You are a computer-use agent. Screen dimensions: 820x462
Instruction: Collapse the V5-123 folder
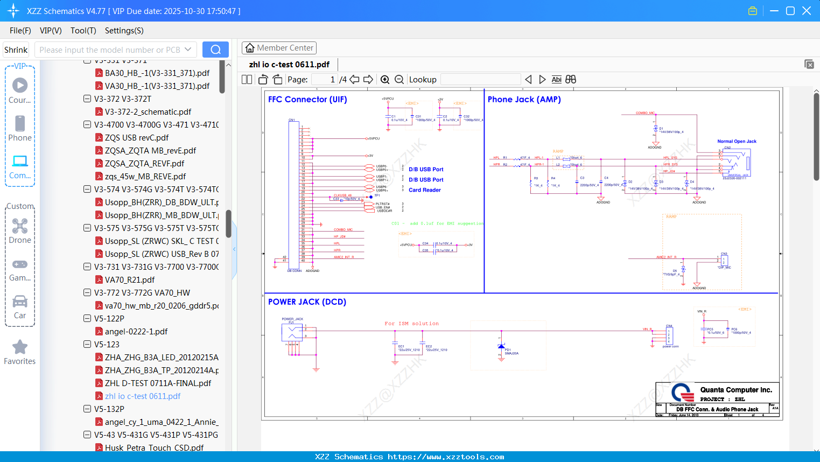point(87,345)
